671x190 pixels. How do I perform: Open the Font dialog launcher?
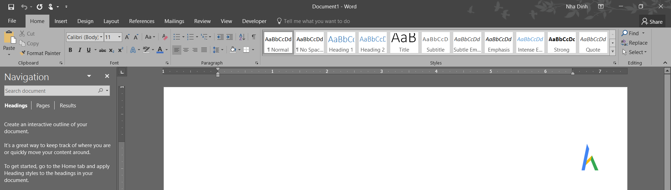[167, 63]
